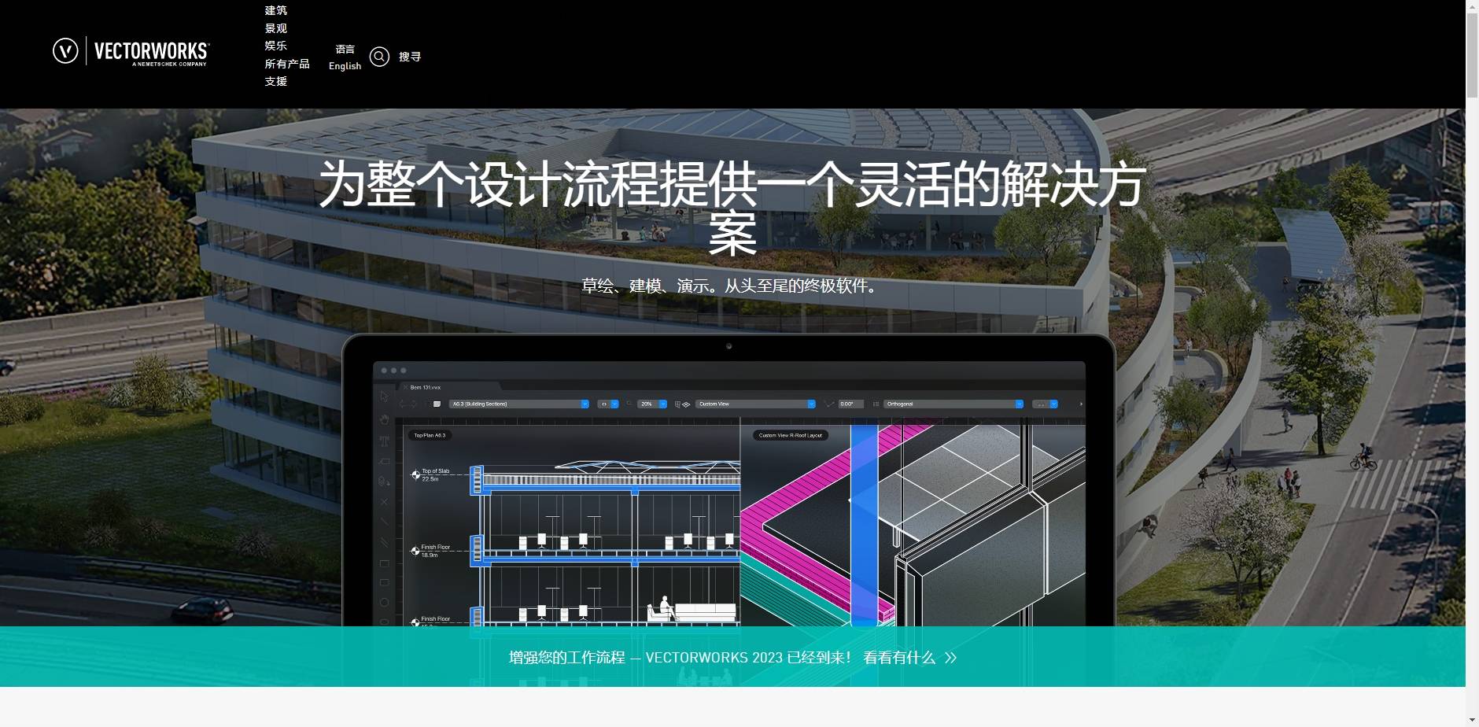Click the double chevron after 看看有什么
1479x727 pixels.
coord(950,658)
